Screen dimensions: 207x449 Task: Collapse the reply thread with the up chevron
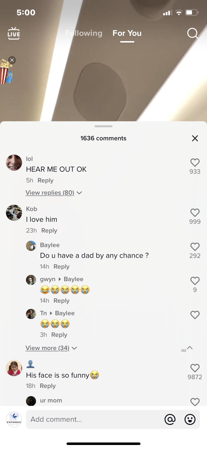tap(190, 348)
